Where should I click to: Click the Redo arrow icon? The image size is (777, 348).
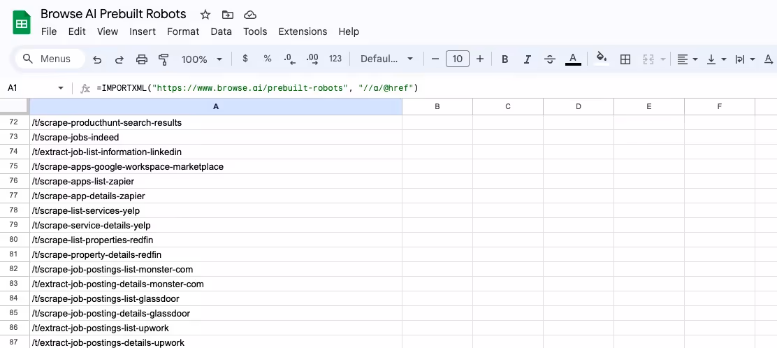coord(119,59)
